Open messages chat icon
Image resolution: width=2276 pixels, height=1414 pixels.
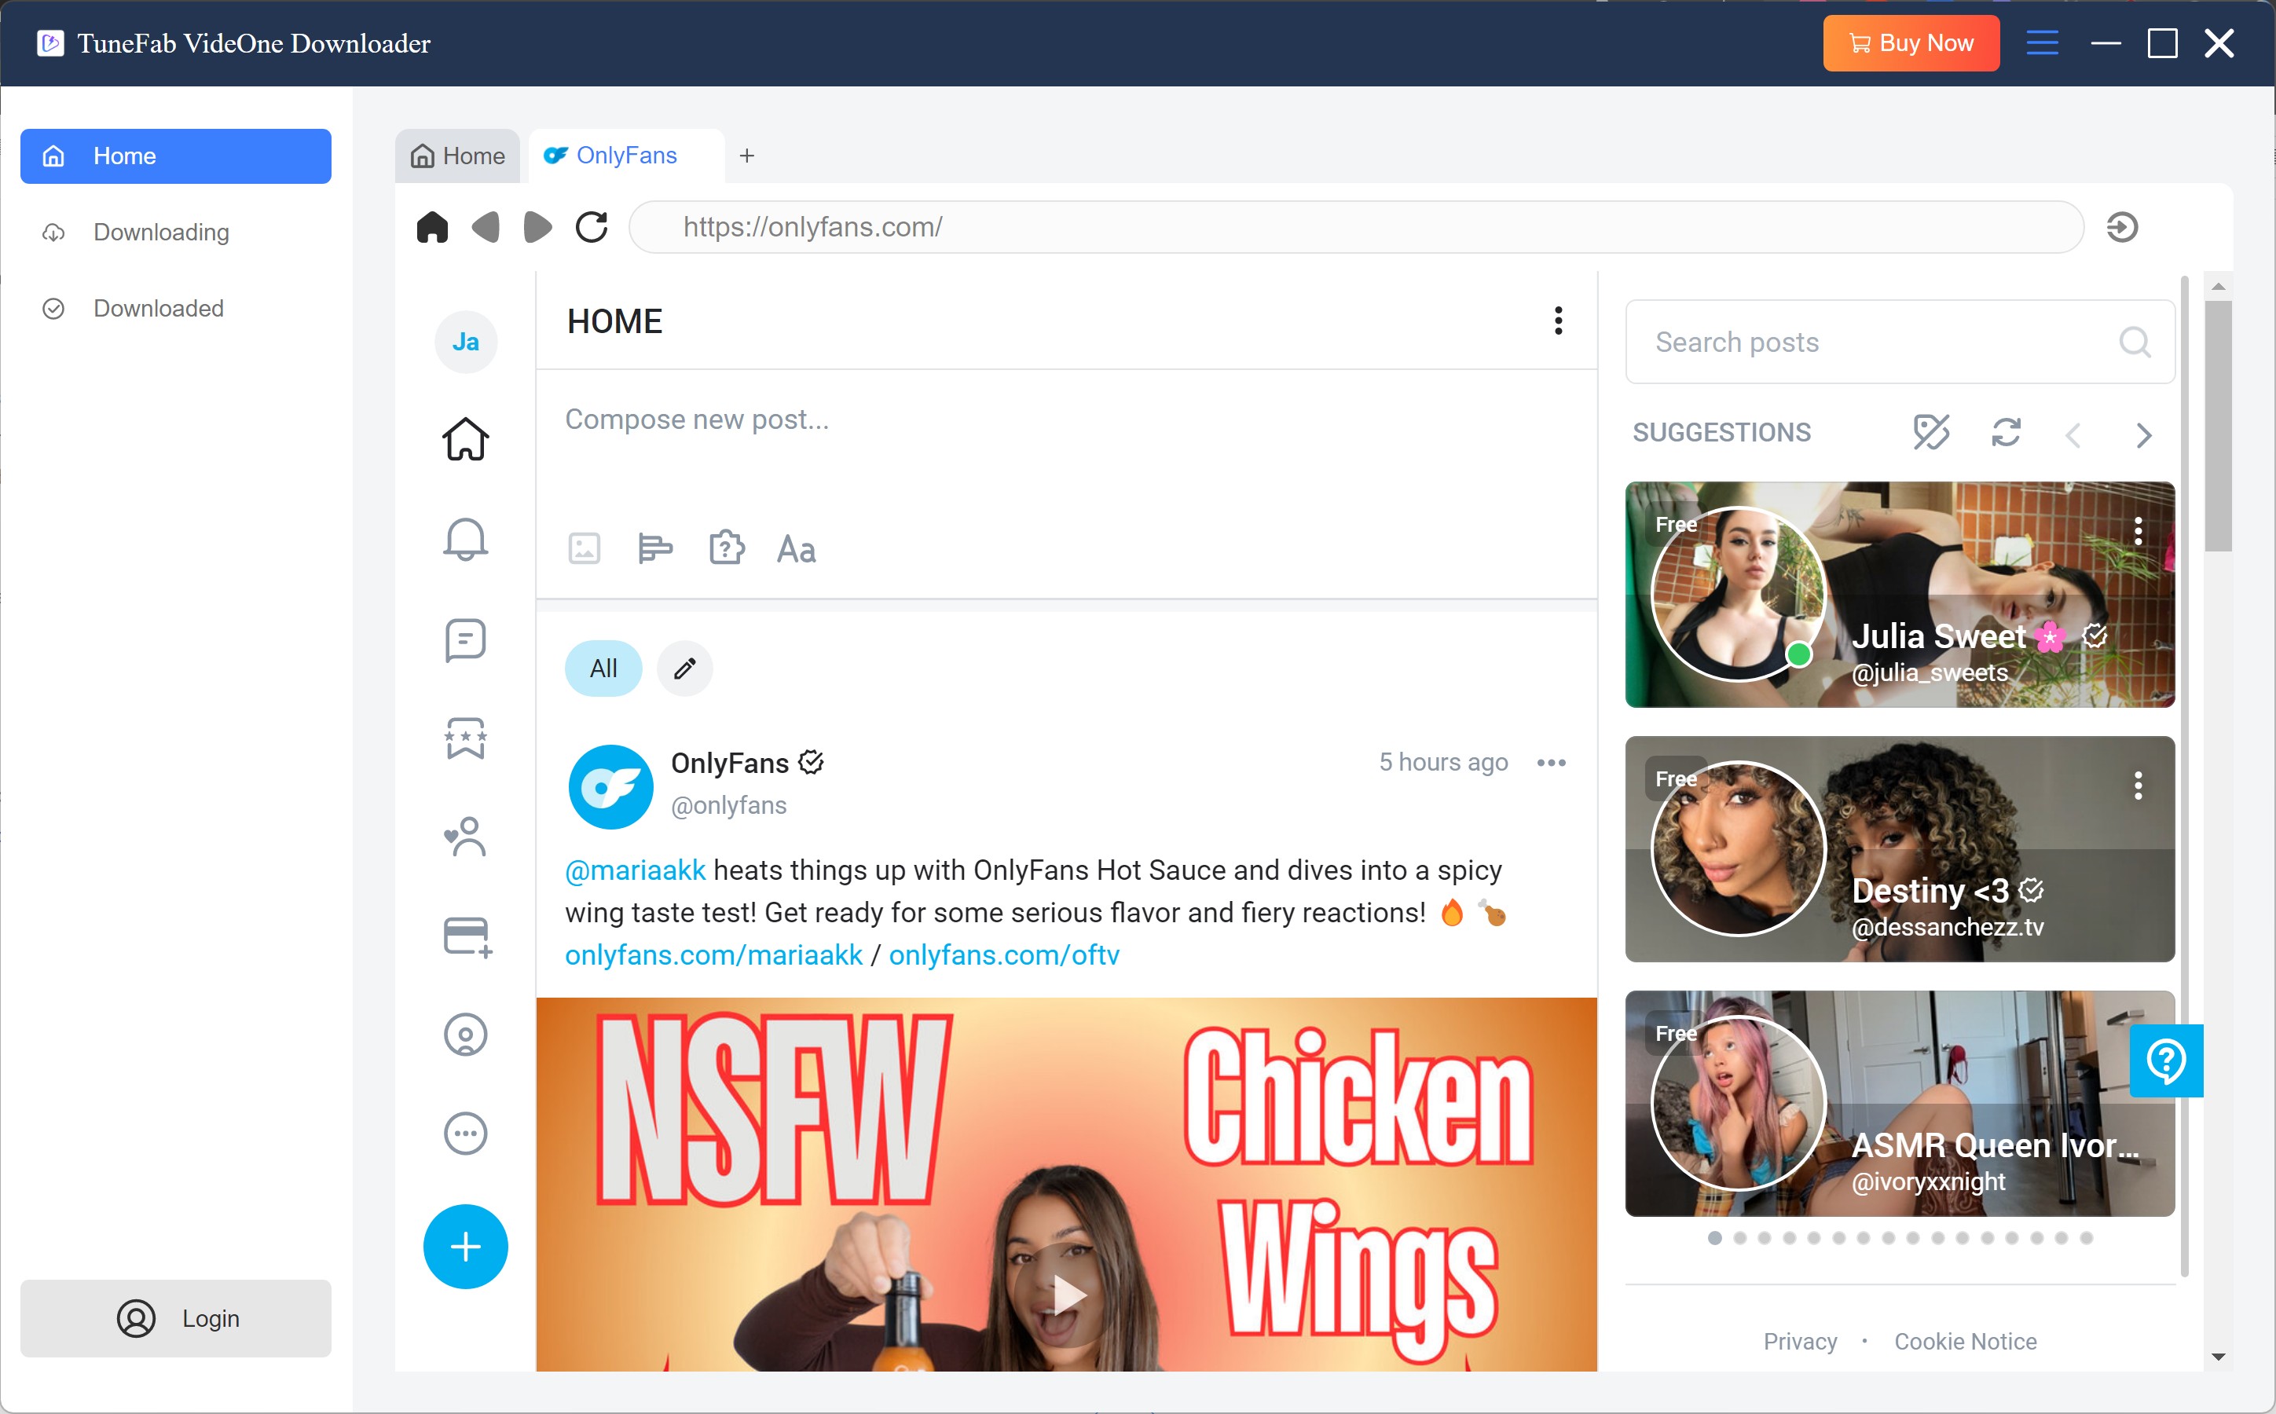[466, 639]
